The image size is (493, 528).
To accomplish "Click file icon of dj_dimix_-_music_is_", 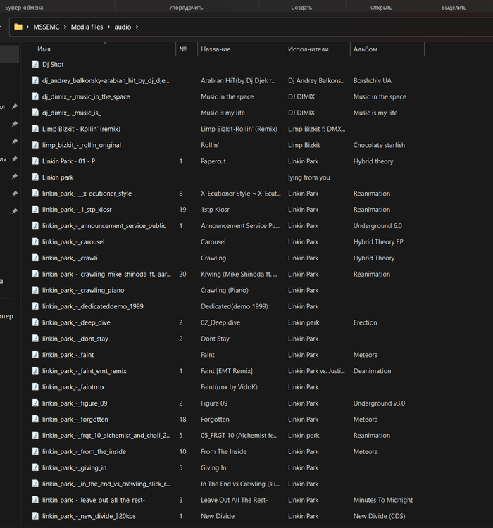I will click(x=35, y=113).
